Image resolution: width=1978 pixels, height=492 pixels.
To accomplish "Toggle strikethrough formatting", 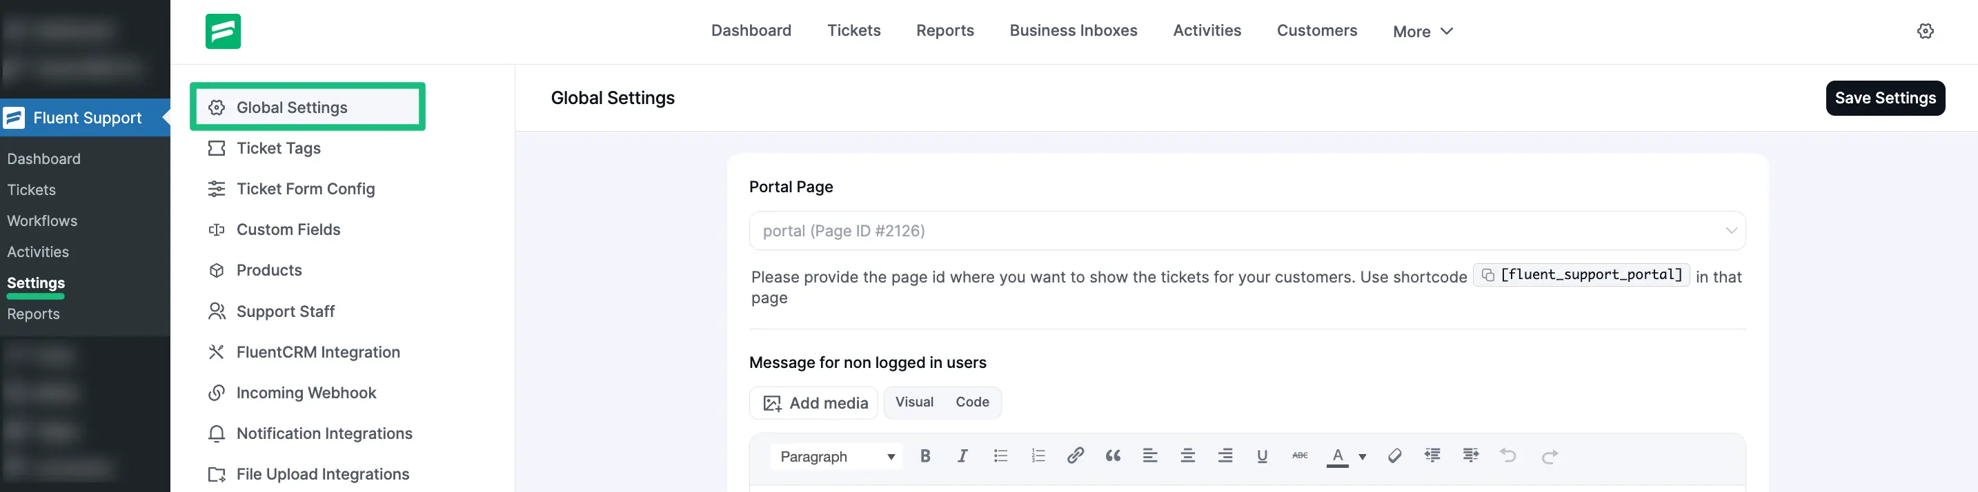I will click(x=1299, y=456).
